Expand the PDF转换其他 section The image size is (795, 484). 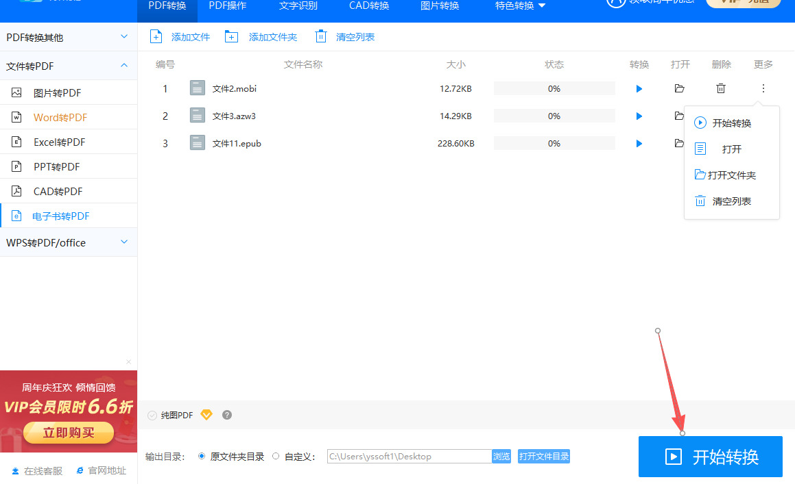tap(124, 37)
